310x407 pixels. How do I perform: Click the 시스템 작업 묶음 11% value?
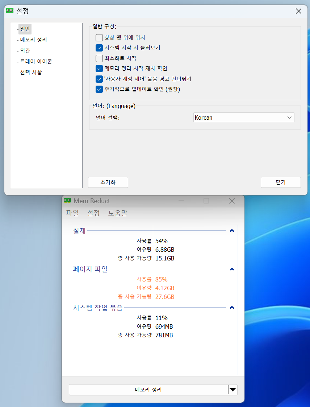pyautogui.click(x=162, y=318)
